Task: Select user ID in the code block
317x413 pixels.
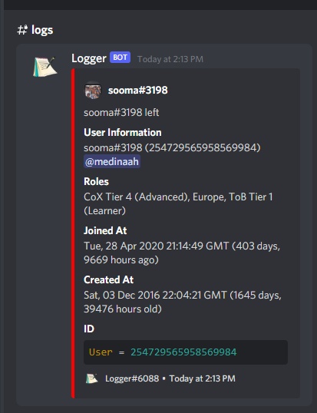Action: 183,352
